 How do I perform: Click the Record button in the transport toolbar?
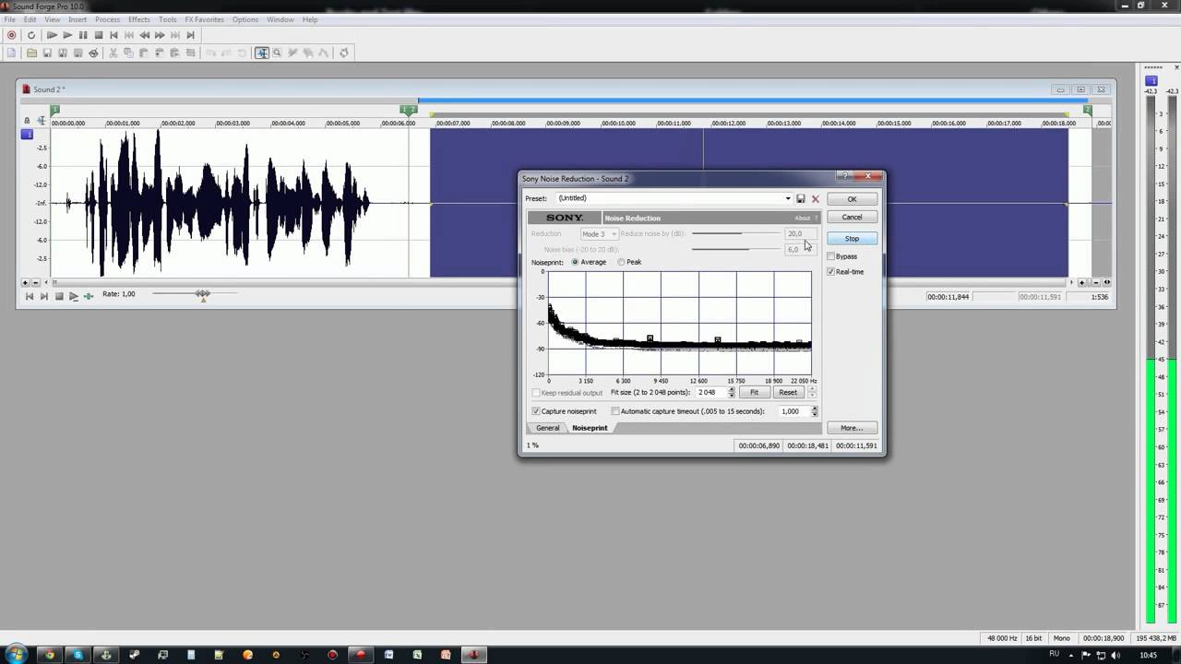click(12, 35)
